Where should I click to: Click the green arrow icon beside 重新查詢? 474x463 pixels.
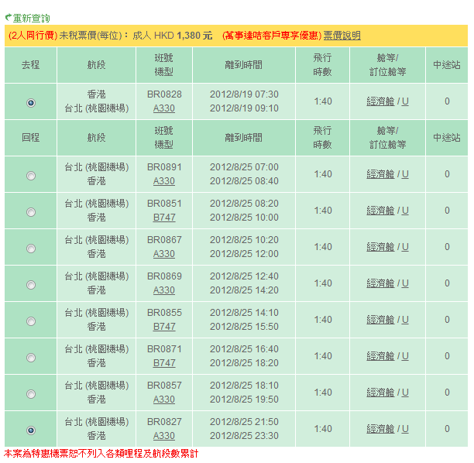[x=8, y=17]
